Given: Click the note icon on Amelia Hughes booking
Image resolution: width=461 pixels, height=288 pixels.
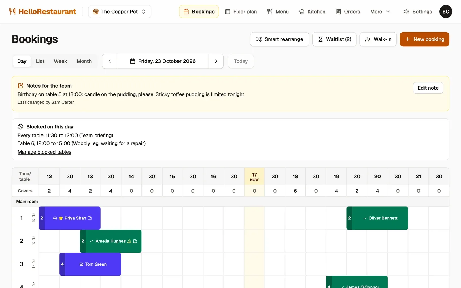Looking at the screenshot, I should pyautogui.click(x=135, y=241).
